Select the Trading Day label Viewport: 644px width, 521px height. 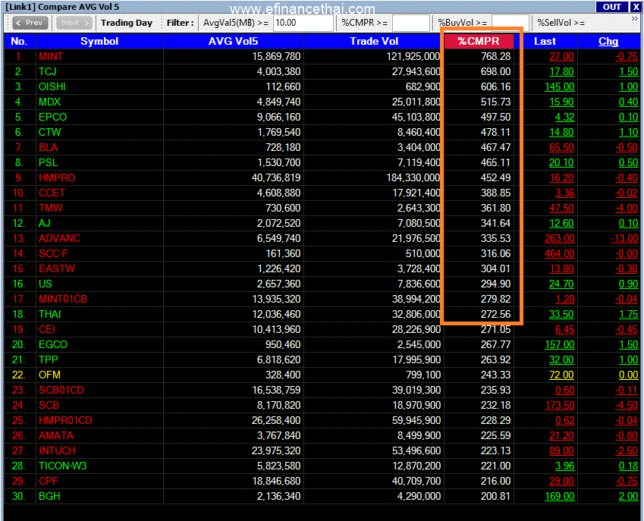pos(127,23)
